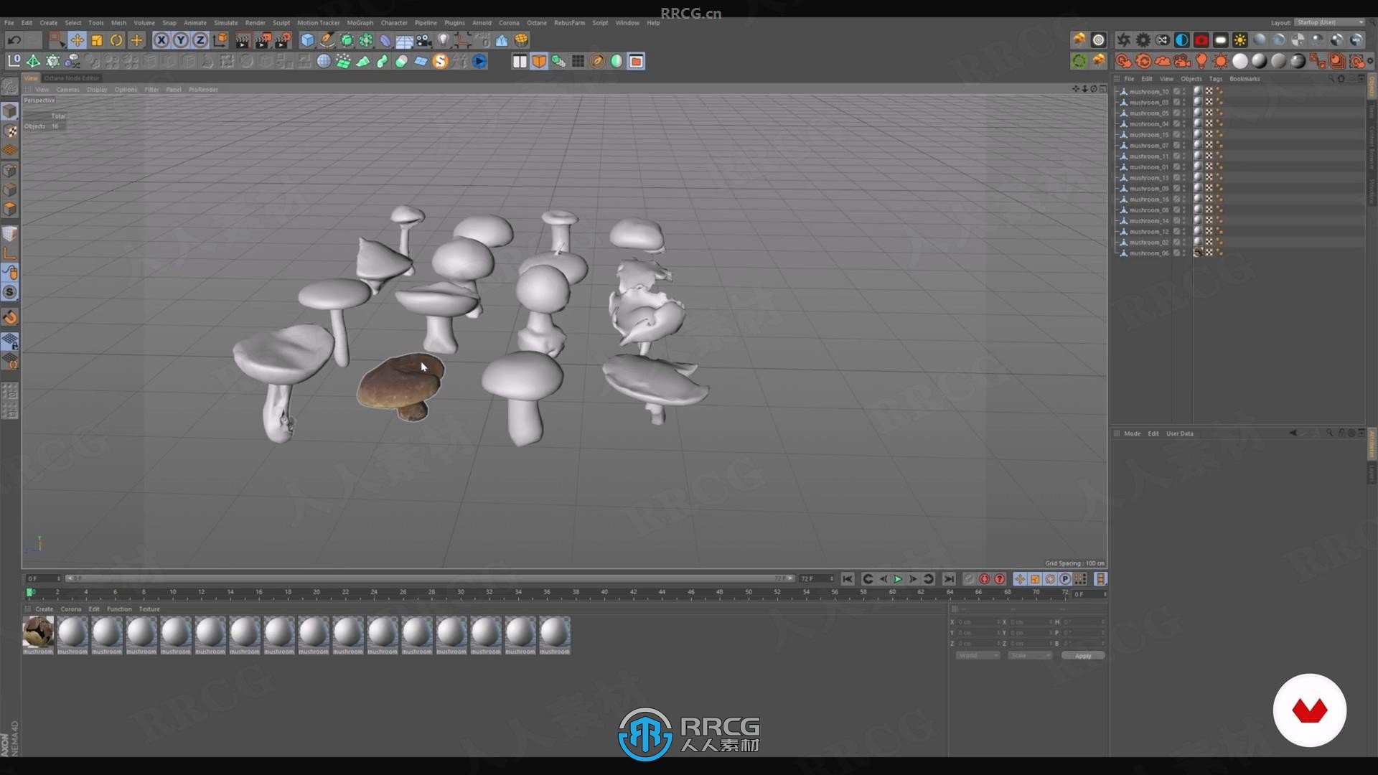Click frame 40 on timeline ruler

pos(604,593)
